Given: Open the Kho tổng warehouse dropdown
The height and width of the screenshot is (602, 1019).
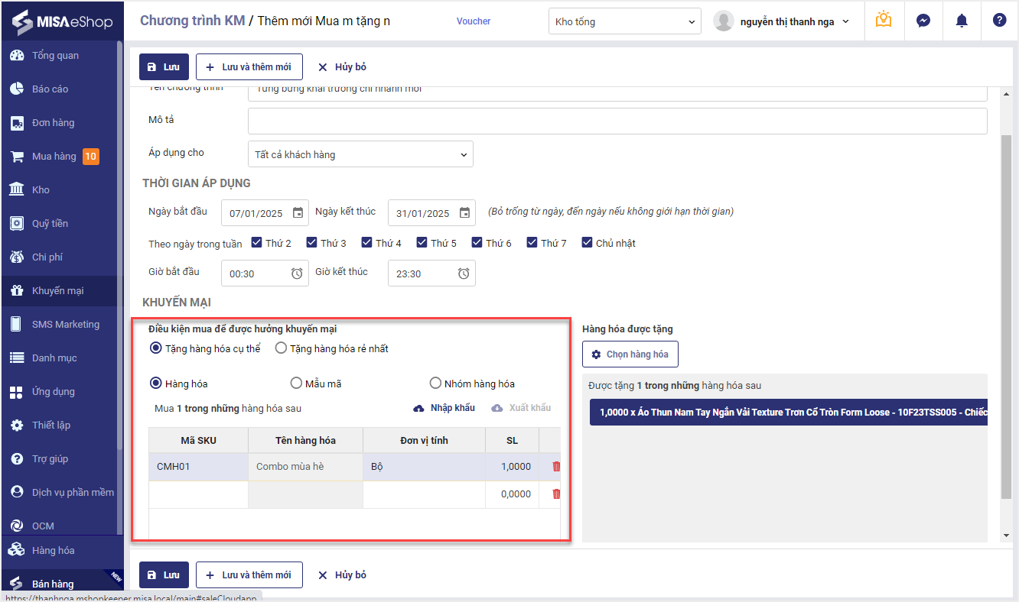Looking at the screenshot, I should (624, 21).
